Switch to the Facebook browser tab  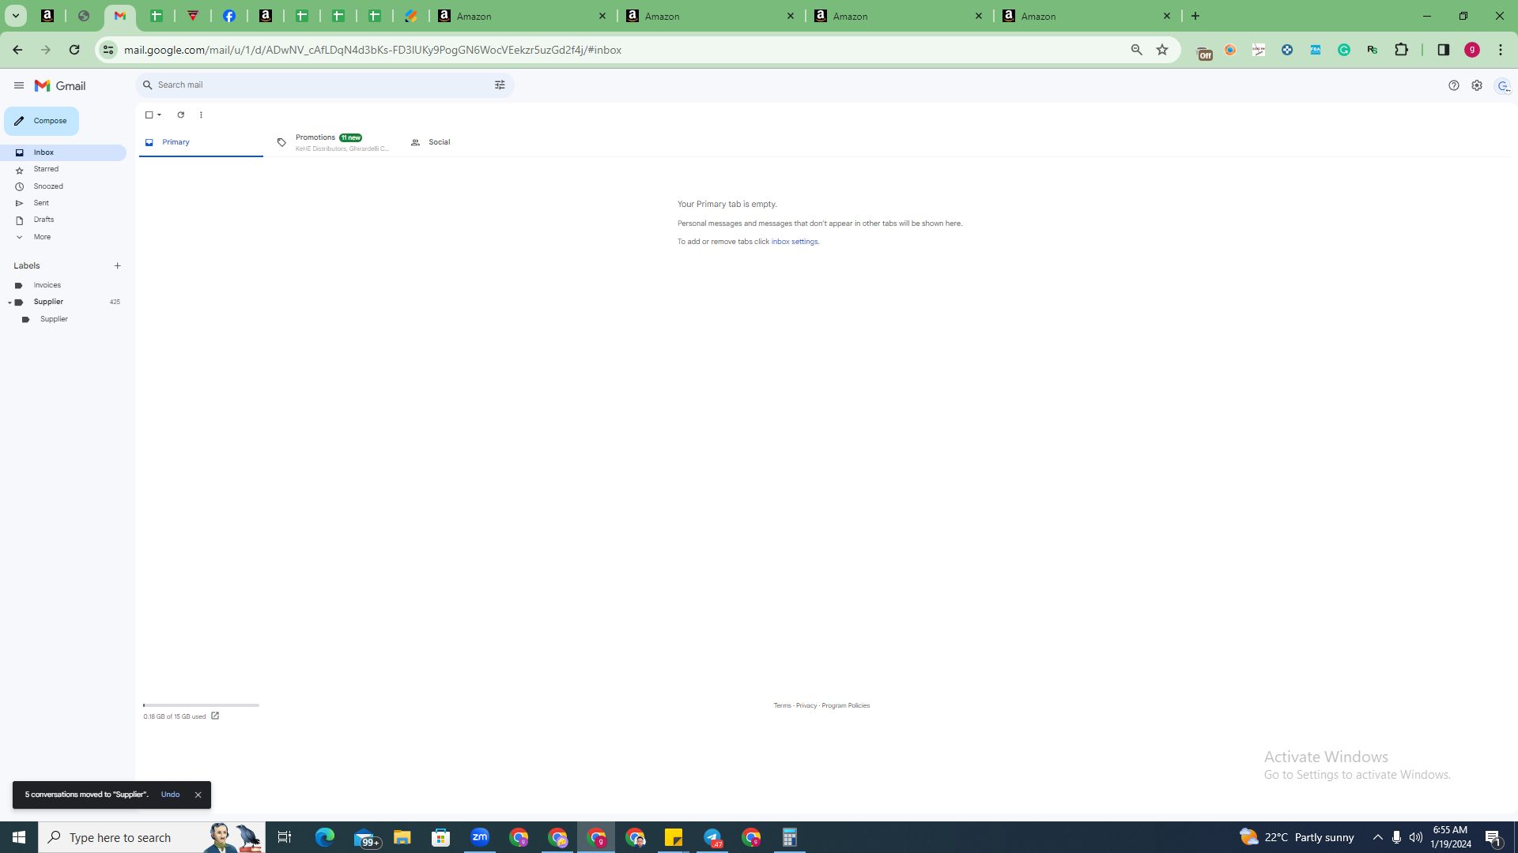tap(229, 16)
